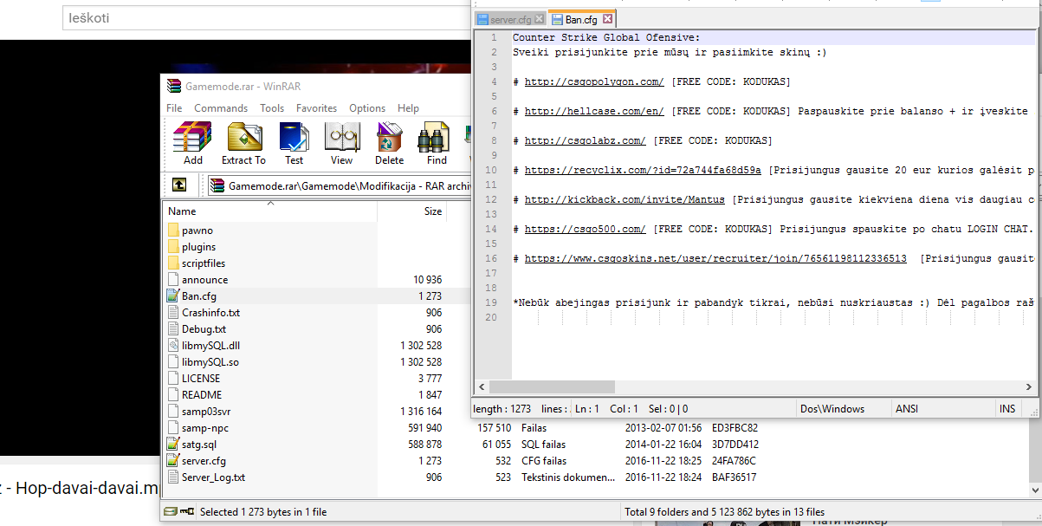
Task: Click the Server_Log.txt file icon
Action: (x=173, y=477)
